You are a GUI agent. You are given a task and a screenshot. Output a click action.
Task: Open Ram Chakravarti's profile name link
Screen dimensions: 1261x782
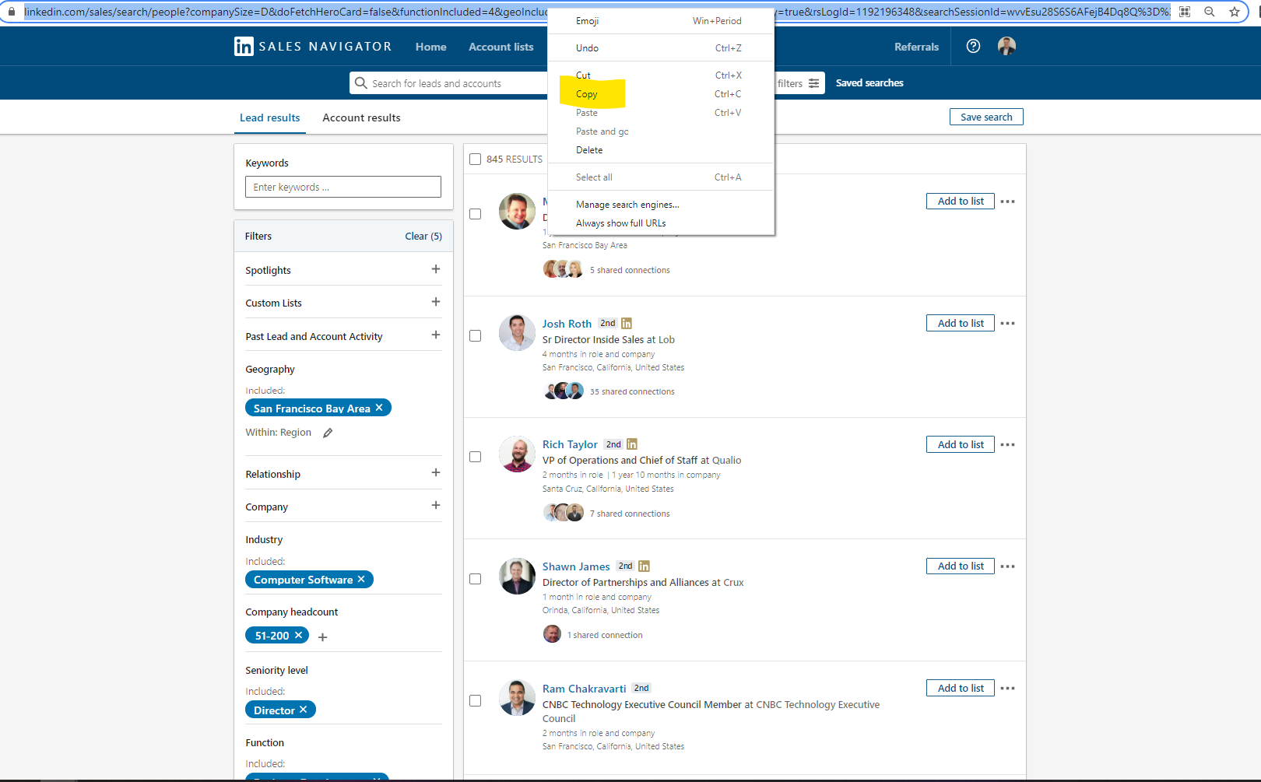pos(584,689)
